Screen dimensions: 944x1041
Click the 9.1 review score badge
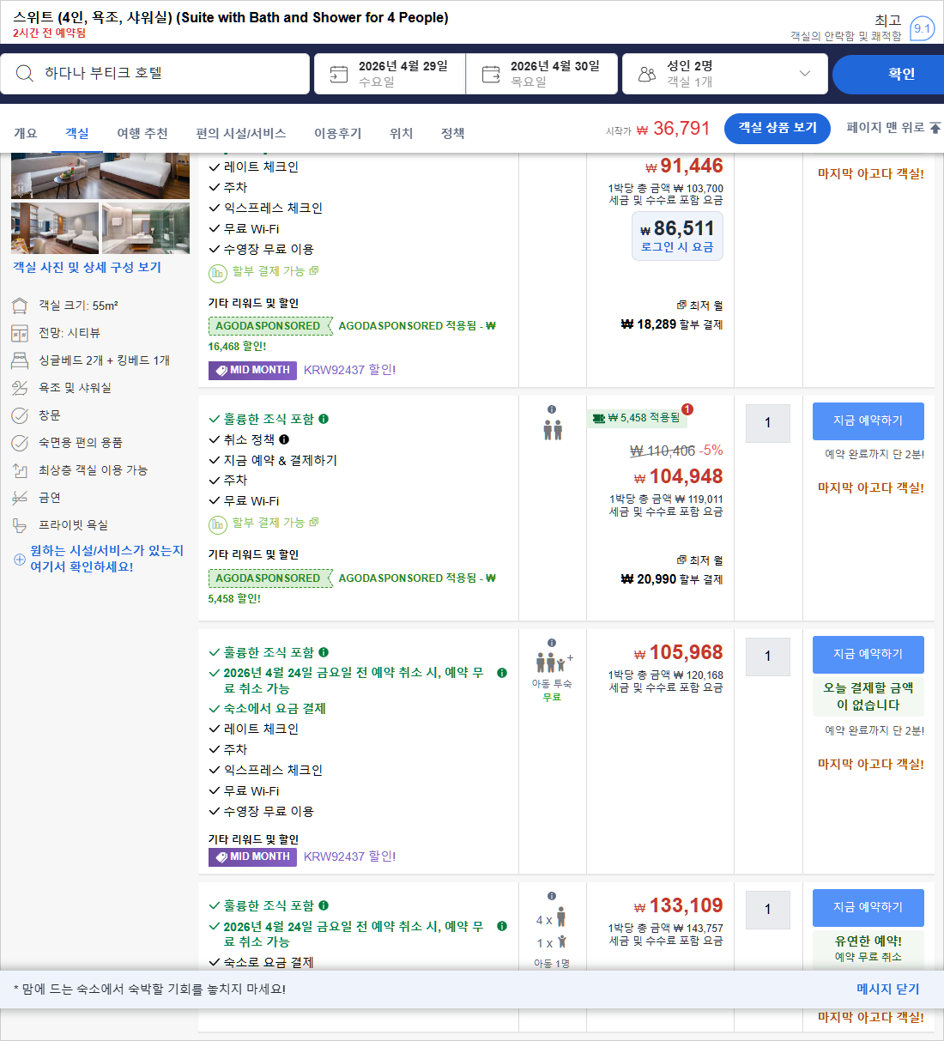tap(922, 28)
